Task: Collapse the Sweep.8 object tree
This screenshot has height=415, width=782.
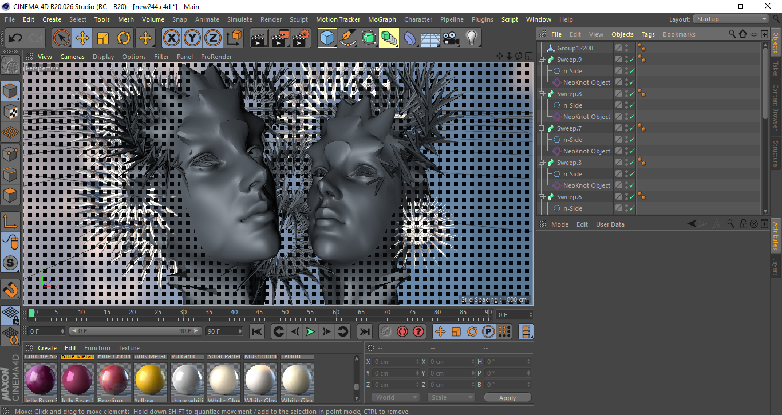Action: point(542,94)
